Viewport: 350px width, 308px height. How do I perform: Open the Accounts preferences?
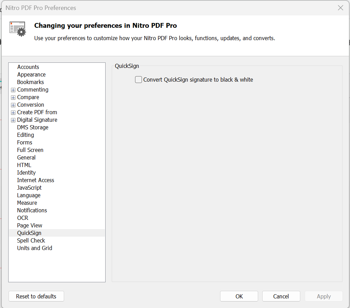click(x=28, y=67)
